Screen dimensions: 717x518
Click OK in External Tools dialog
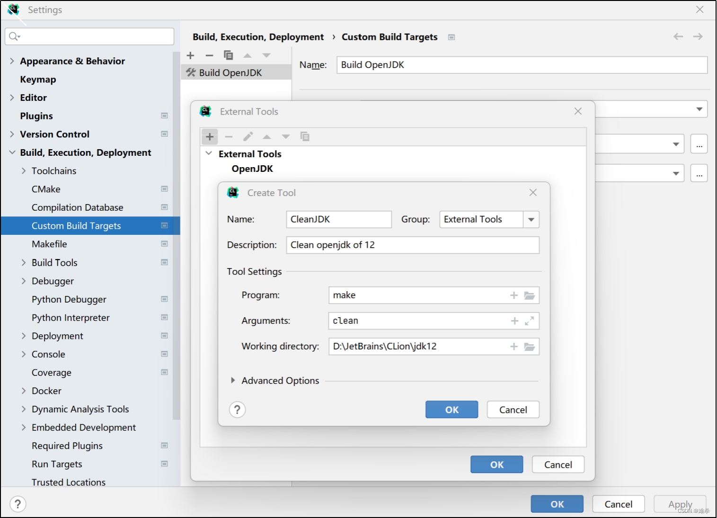pos(496,464)
